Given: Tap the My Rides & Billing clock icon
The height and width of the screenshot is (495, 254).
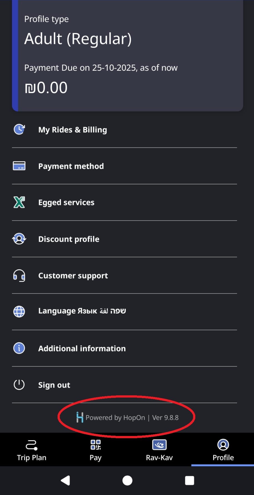Looking at the screenshot, I should click(19, 129).
